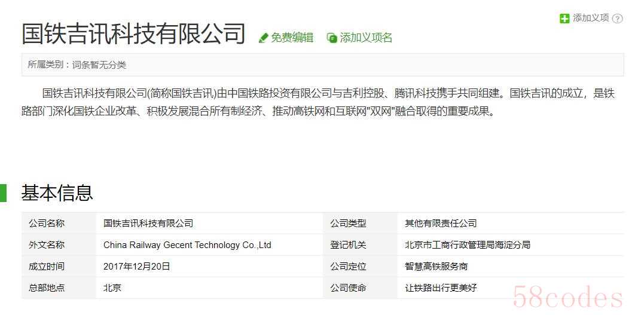This screenshot has width=632, height=315.
Task: Select the 公司使命 label cell
Action: point(361,288)
